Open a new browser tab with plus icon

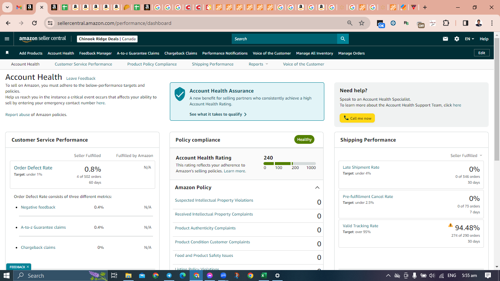tap(425, 7)
